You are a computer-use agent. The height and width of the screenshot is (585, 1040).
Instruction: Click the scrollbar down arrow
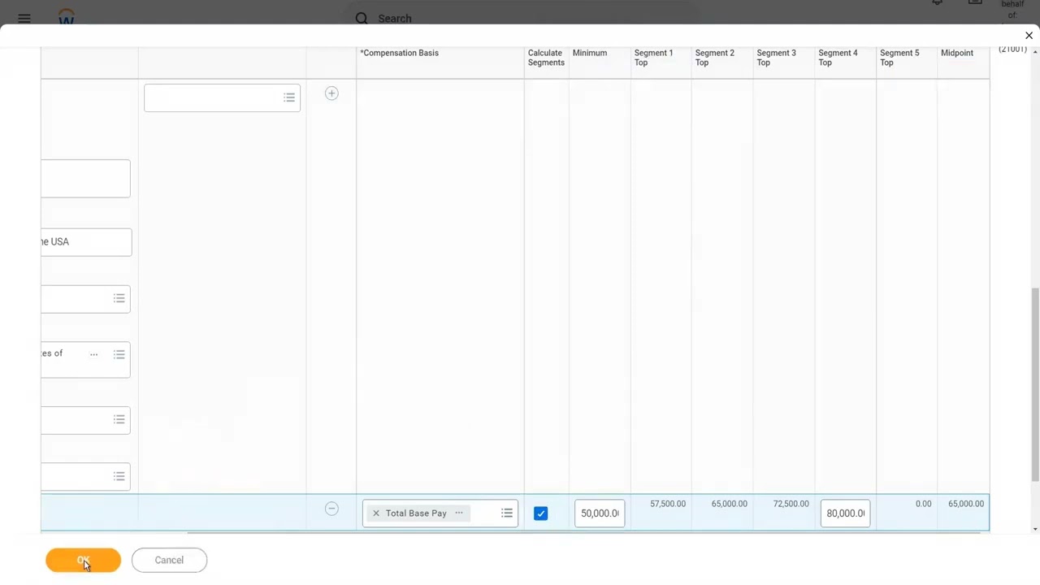1034,529
